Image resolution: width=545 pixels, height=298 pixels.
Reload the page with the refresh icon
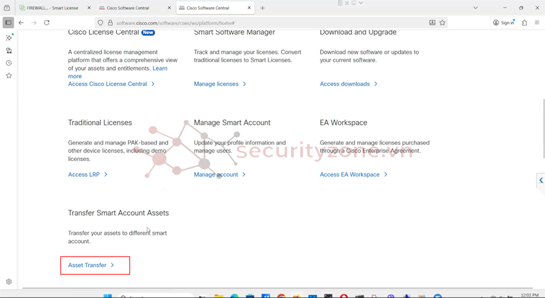click(x=46, y=23)
